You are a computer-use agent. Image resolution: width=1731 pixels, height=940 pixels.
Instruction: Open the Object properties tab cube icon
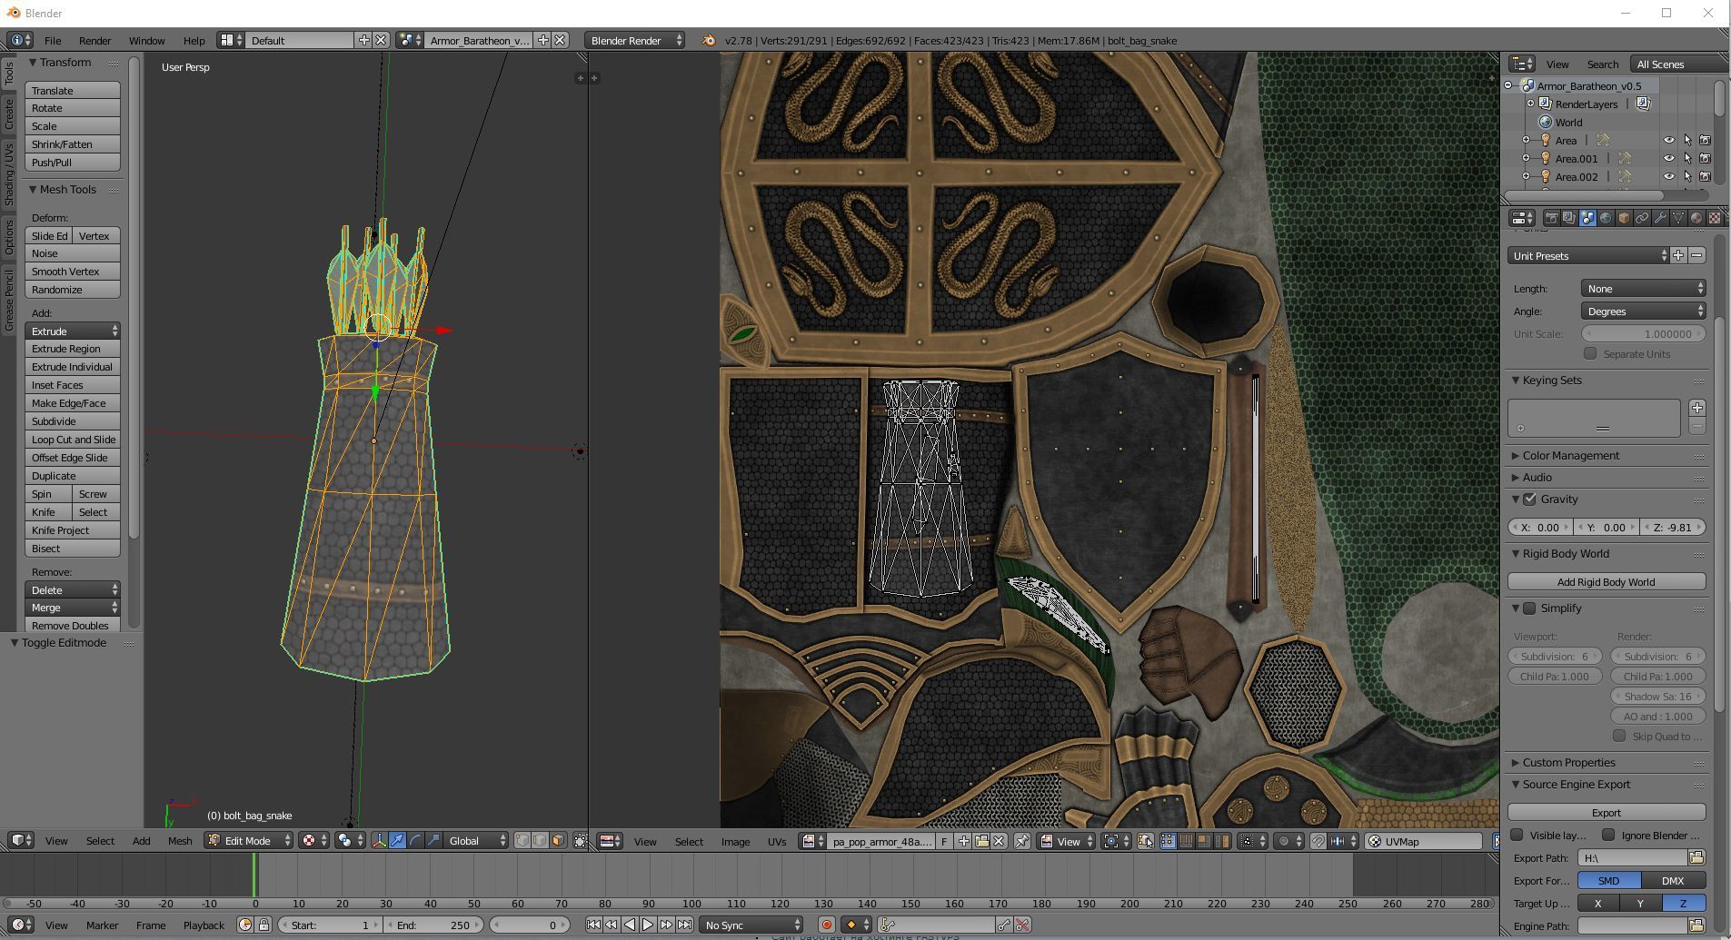tap(1624, 218)
